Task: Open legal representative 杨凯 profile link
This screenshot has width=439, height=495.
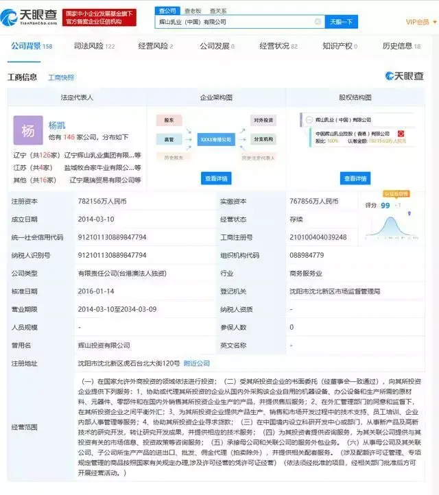Action: click(57, 125)
